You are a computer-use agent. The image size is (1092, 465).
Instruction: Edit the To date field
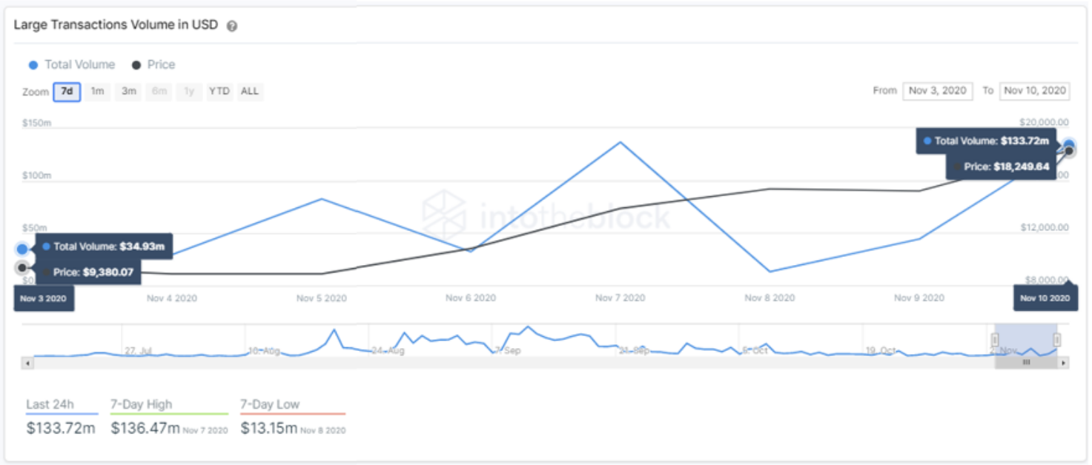[x=1035, y=90]
